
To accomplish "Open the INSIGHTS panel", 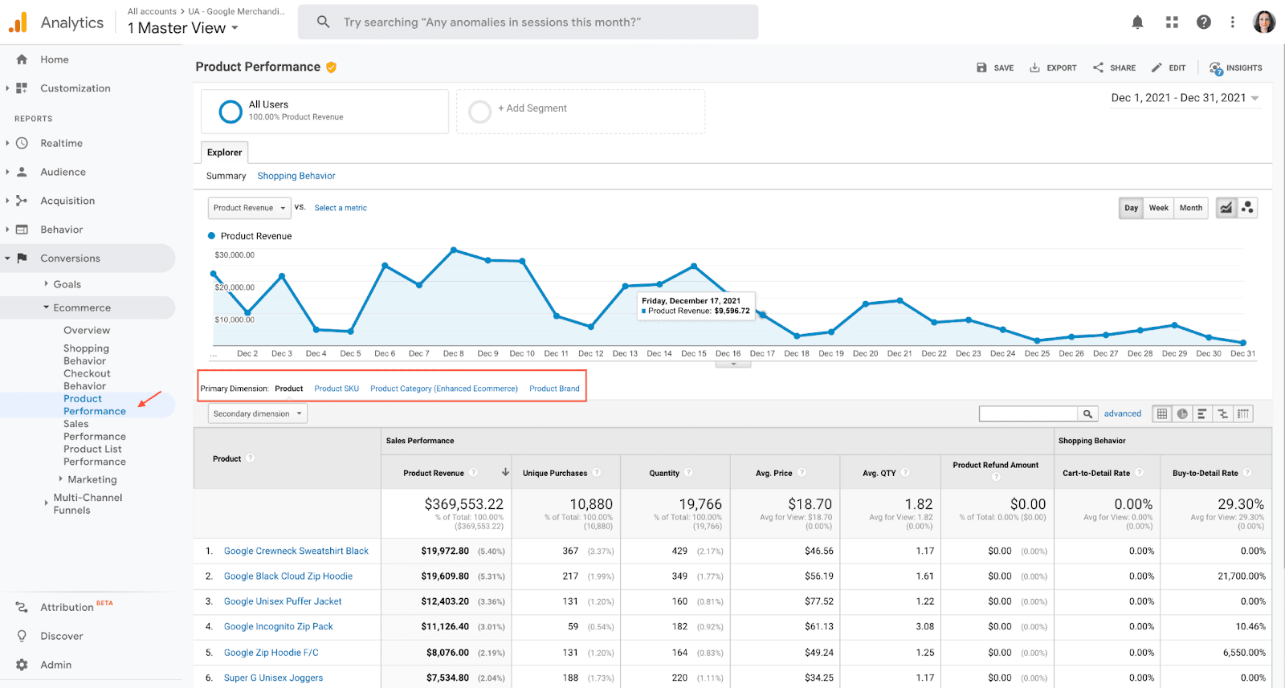I will click(1235, 68).
